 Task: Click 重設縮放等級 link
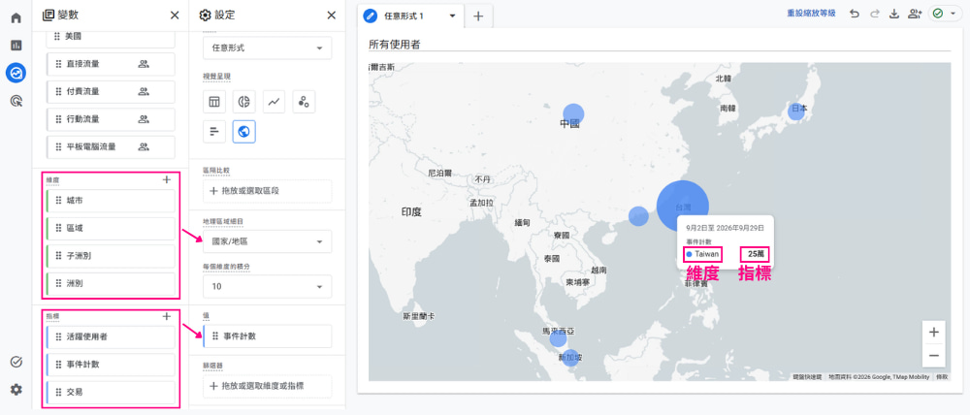(811, 13)
